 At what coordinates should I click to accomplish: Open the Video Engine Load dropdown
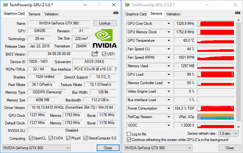click(169, 91)
